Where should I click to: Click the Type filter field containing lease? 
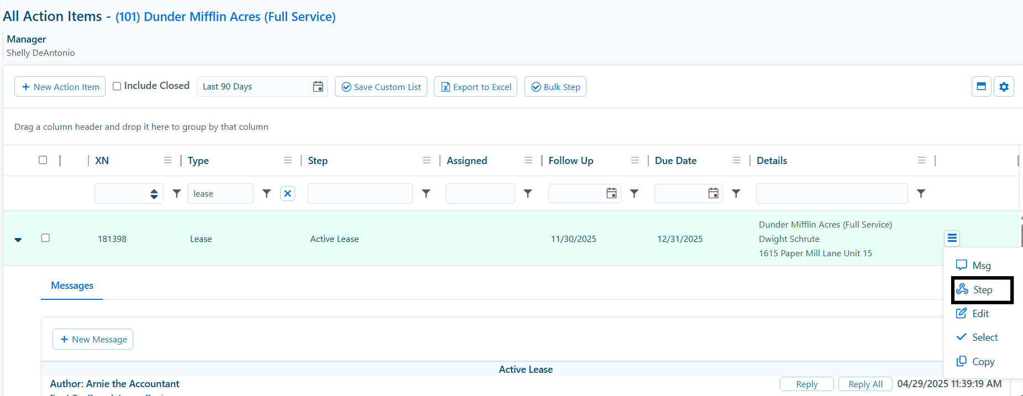point(221,194)
